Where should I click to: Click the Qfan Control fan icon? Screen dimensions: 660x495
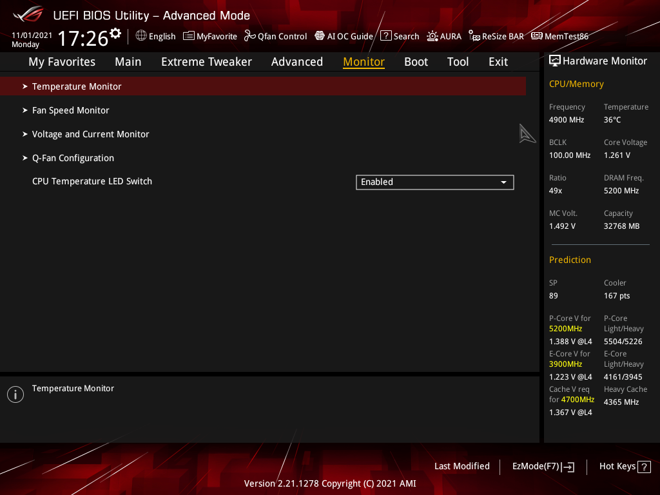250,36
